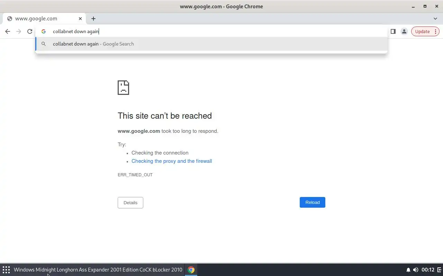Click 'Checking the connection' text
Image resolution: width=443 pixels, height=276 pixels.
click(160, 153)
